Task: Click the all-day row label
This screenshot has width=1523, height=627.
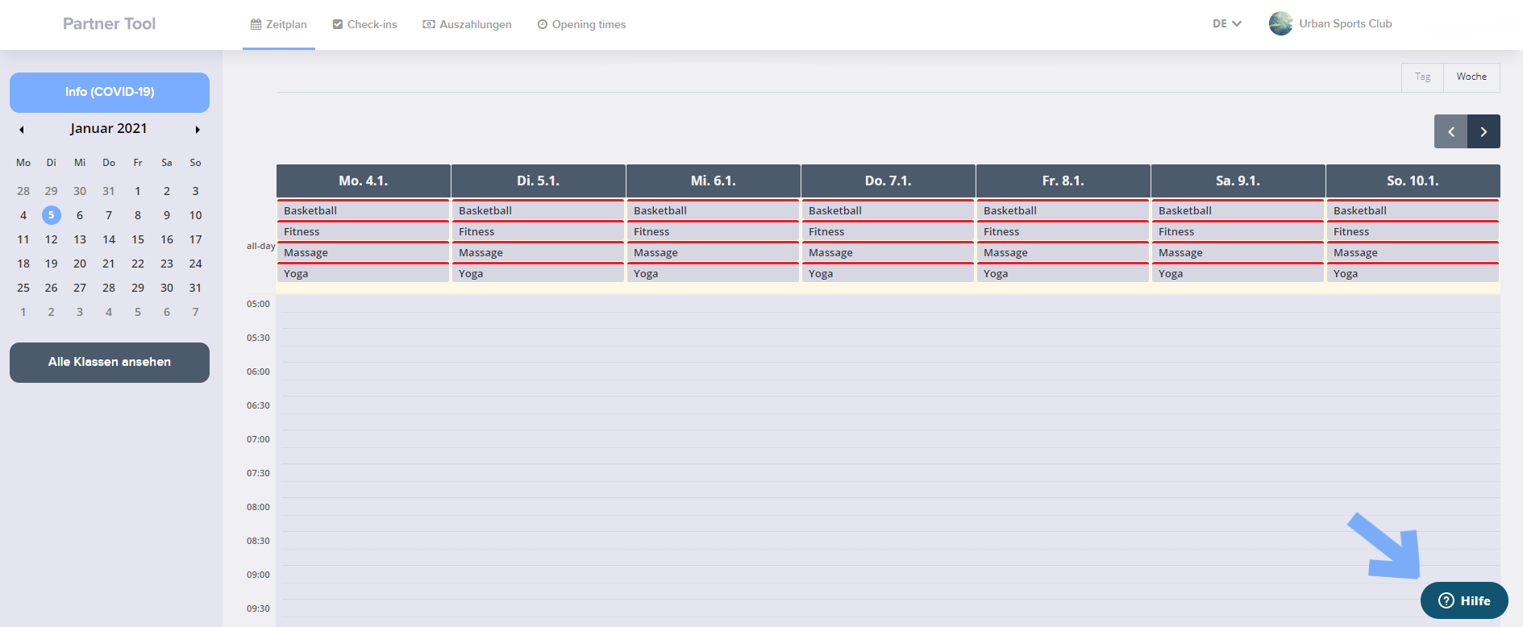Action: pyautogui.click(x=260, y=246)
